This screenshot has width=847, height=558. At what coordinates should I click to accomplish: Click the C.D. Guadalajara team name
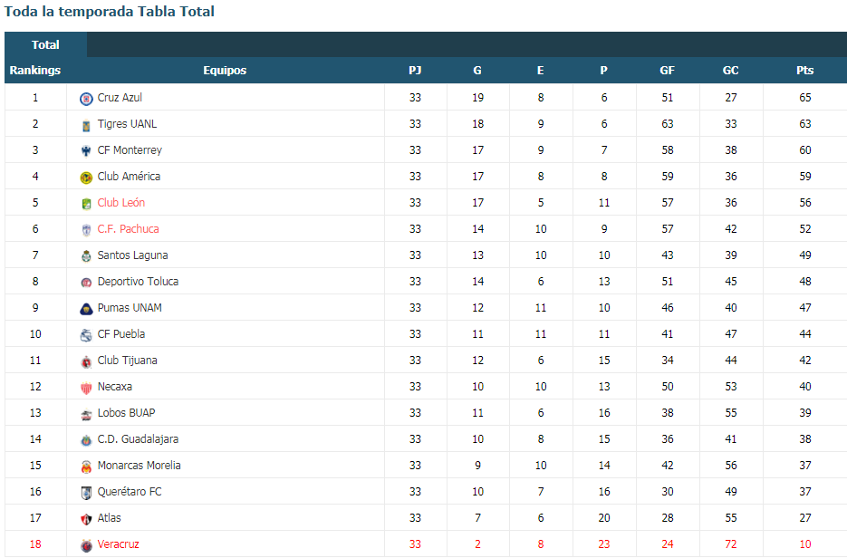click(x=138, y=439)
